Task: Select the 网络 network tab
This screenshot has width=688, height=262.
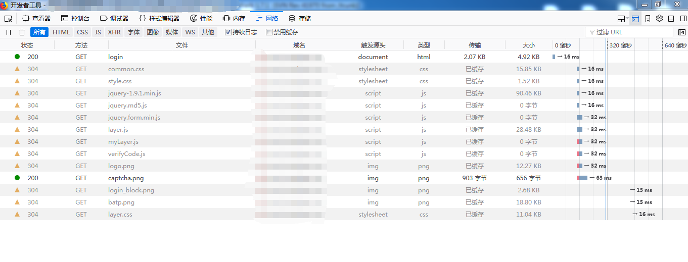Action: pyautogui.click(x=267, y=19)
